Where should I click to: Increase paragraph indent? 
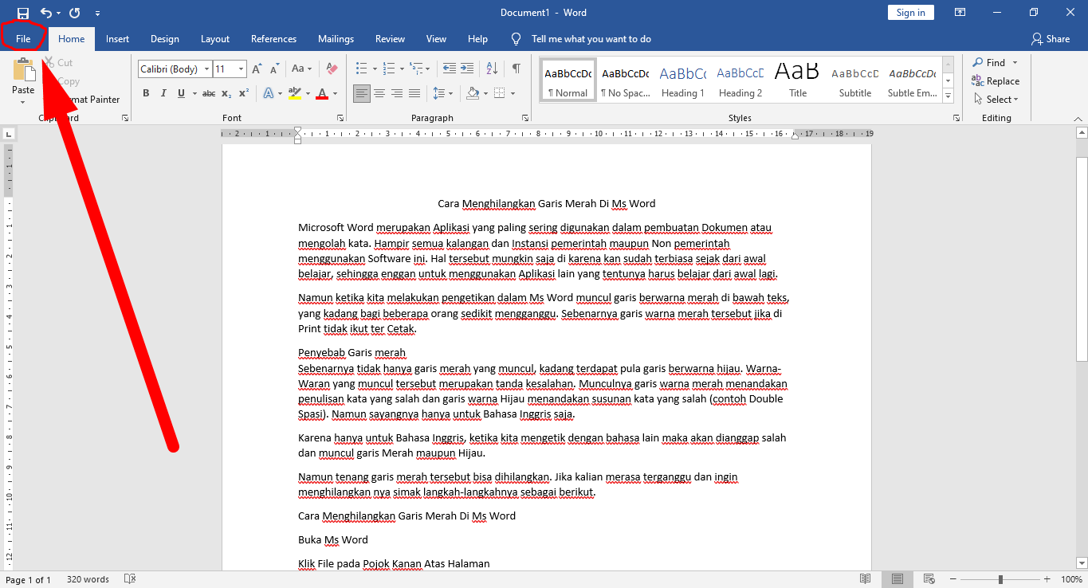(x=467, y=69)
